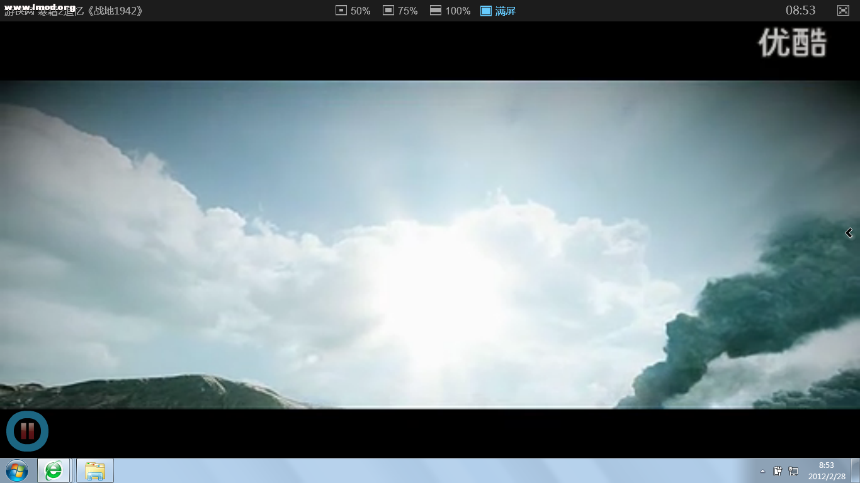Open the network connection tray icon
The height and width of the screenshot is (483, 860).
pyautogui.click(x=793, y=471)
